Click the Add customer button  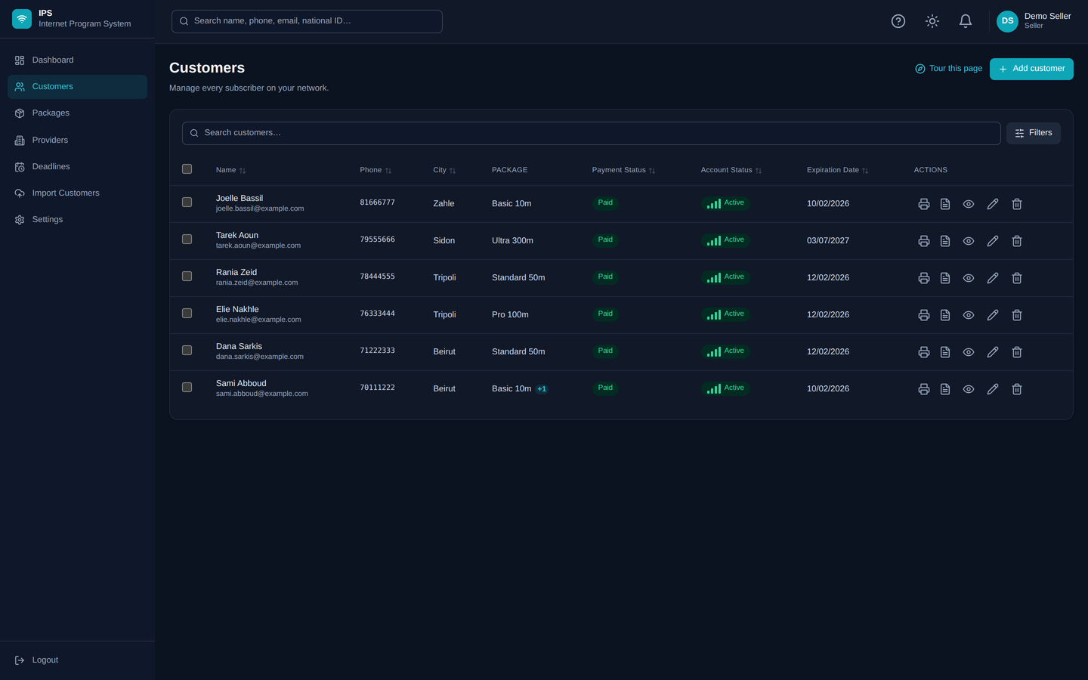1031,69
